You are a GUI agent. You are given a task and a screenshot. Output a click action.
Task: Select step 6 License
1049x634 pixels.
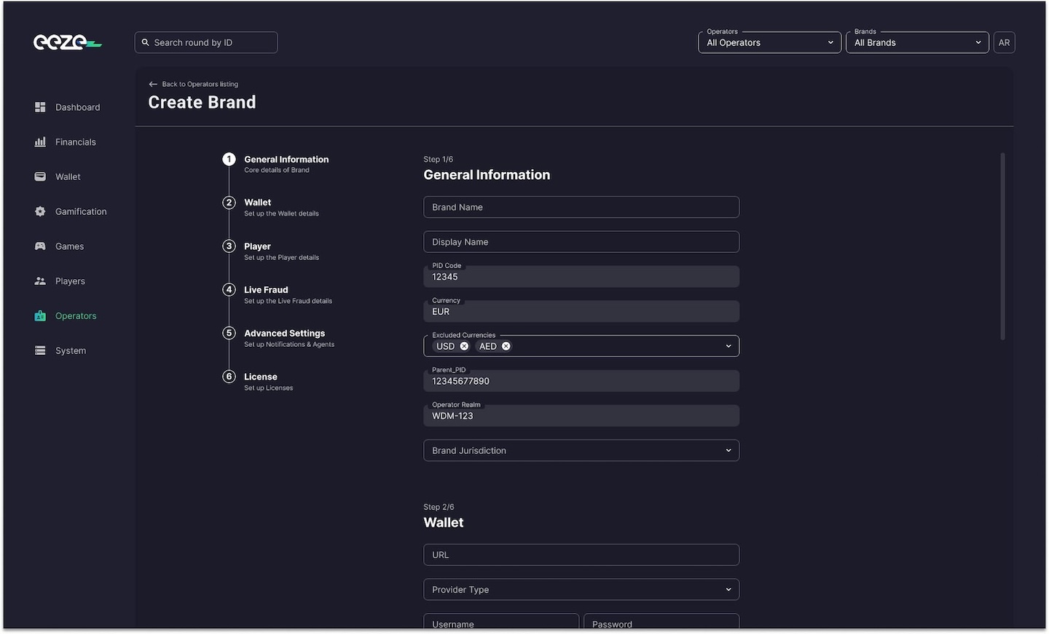click(x=260, y=377)
